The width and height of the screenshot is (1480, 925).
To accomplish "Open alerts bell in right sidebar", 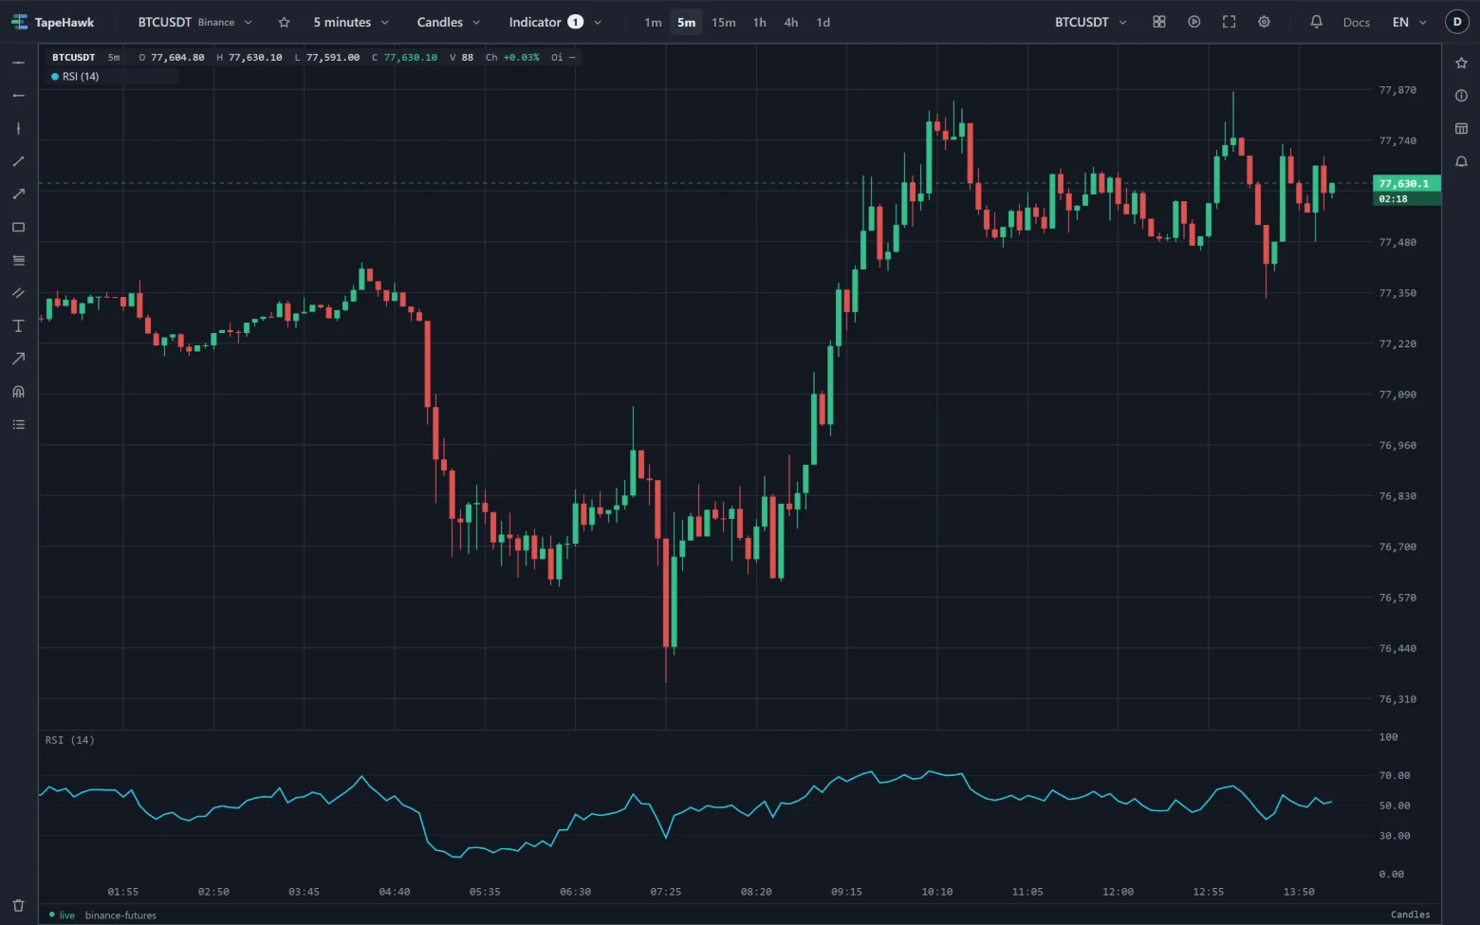I will pyautogui.click(x=1461, y=161).
